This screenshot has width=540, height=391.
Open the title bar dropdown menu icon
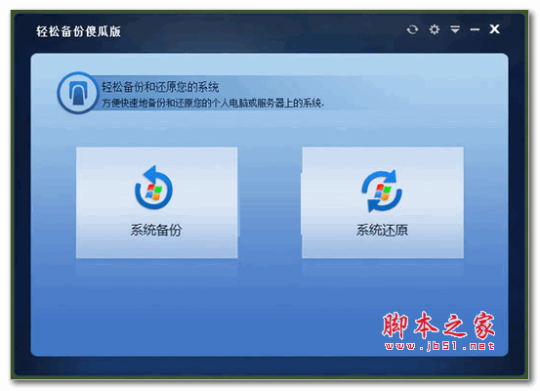click(455, 29)
